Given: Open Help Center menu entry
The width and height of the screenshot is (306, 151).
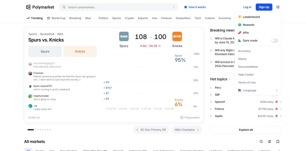Looking at the screenshot, I should pyautogui.click(x=246, y=75).
